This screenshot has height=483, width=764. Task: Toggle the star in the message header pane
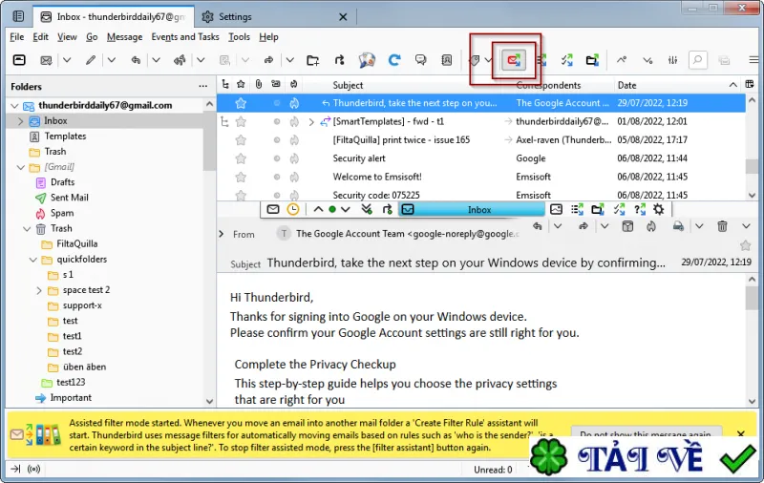coord(745,245)
